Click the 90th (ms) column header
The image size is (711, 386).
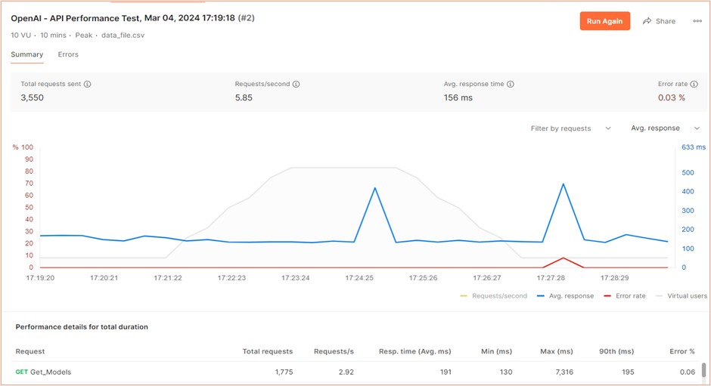pyautogui.click(x=616, y=351)
